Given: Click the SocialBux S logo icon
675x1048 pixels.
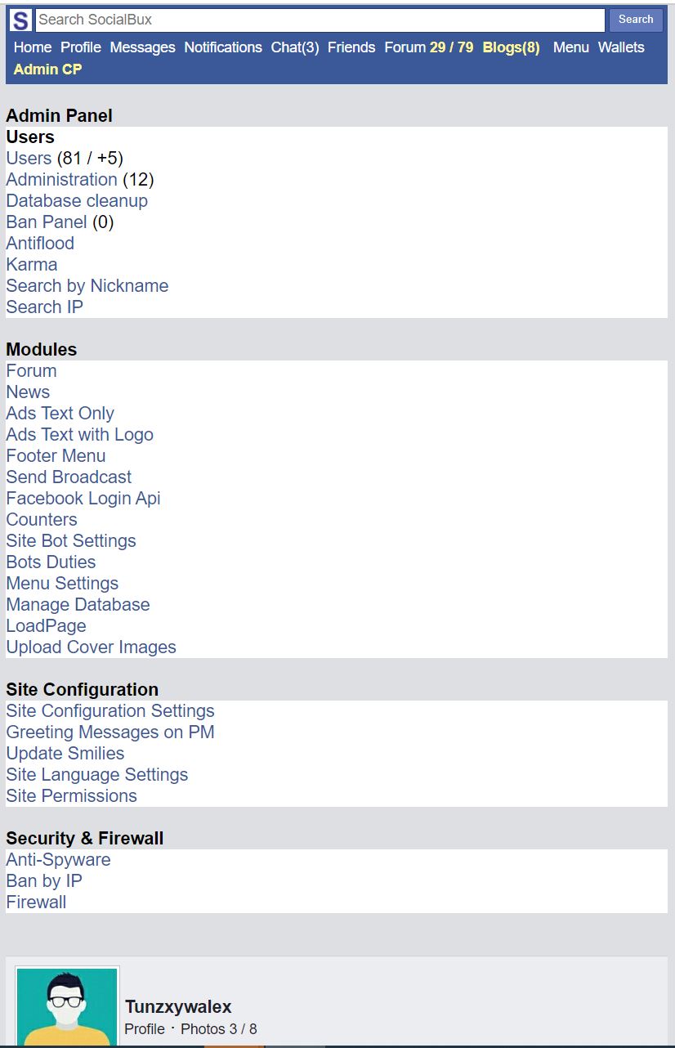Looking at the screenshot, I should 21,20.
